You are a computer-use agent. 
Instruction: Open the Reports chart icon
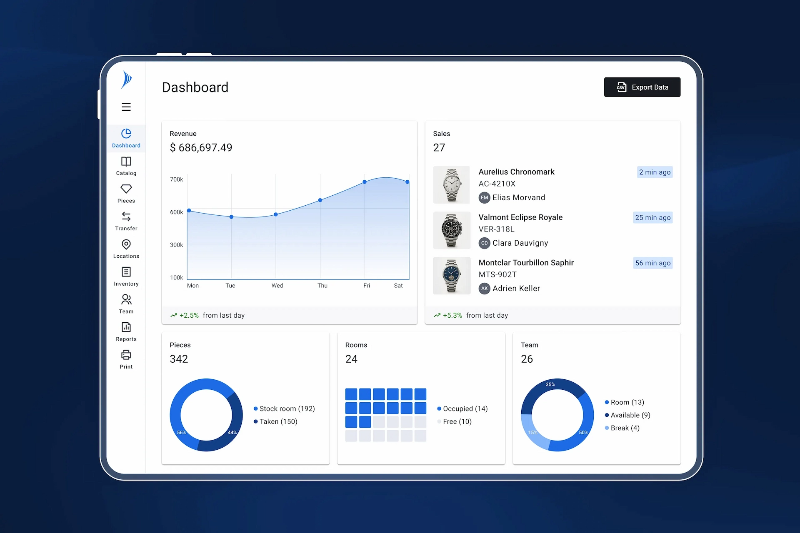click(126, 327)
